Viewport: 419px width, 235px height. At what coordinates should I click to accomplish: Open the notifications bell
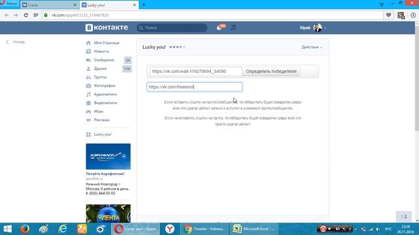[219, 27]
